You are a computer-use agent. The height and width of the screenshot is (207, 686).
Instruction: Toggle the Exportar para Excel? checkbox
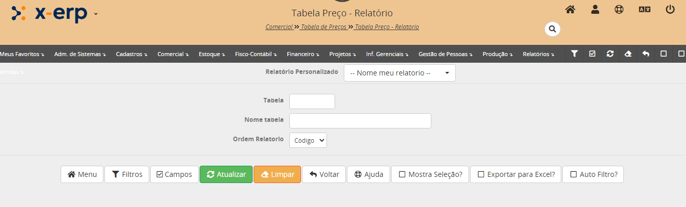pyautogui.click(x=481, y=174)
